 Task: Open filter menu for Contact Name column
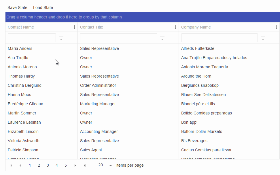click(61, 38)
